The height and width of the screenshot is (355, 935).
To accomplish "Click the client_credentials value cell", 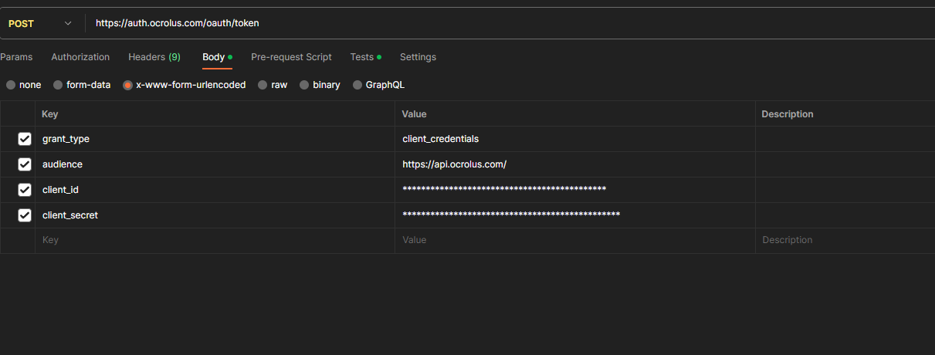I will [574, 139].
